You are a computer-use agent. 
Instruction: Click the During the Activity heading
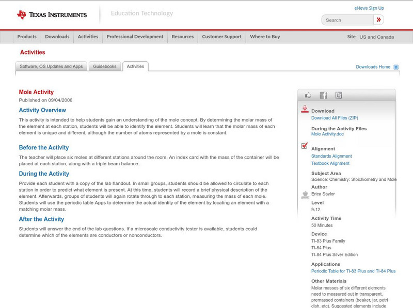pos(44,174)
